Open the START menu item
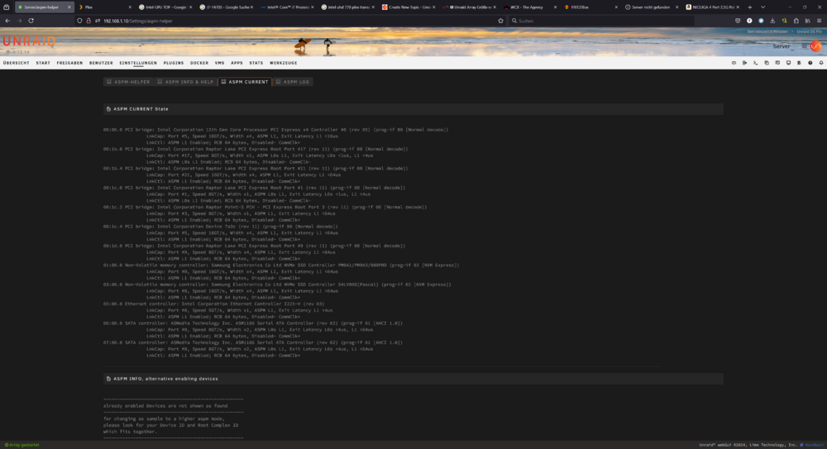This screenshot has height=449, width=827. pos(43,63)
